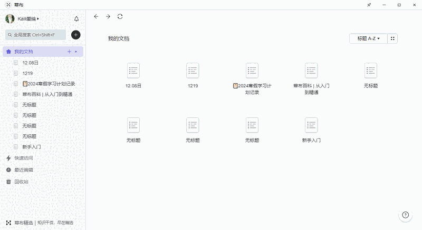Go back with the left arrow

click(x=96, y=17)
